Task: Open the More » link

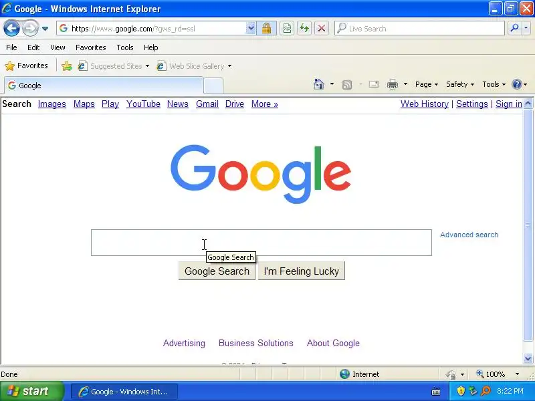Action: [264, 104]
